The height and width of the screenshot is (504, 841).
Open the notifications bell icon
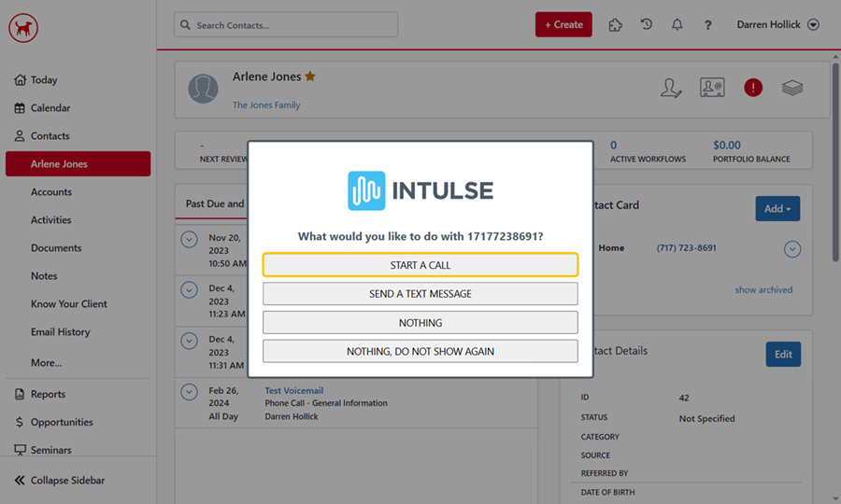(677, 25)
